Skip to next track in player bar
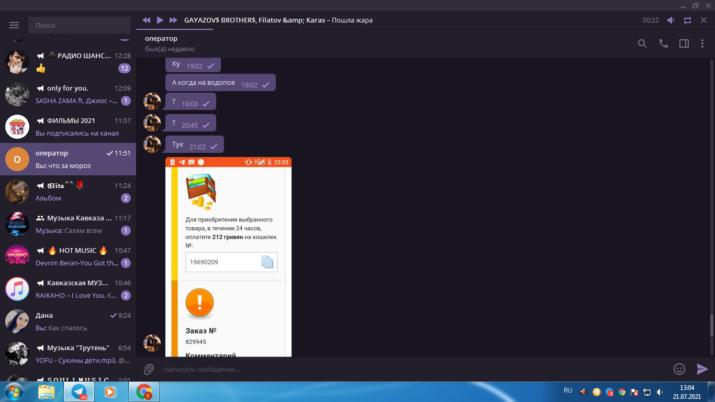This screenshot has width=715, height=402. tap(173, 20)
